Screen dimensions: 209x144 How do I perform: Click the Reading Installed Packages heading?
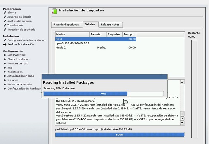[x=69, y=82]
